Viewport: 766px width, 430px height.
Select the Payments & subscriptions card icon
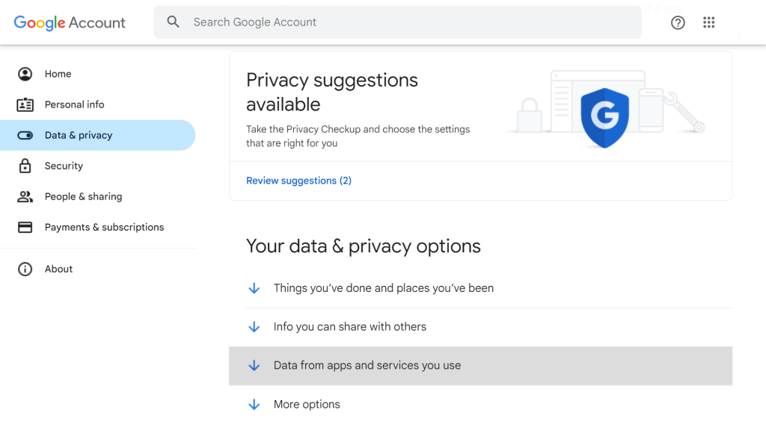23,227
